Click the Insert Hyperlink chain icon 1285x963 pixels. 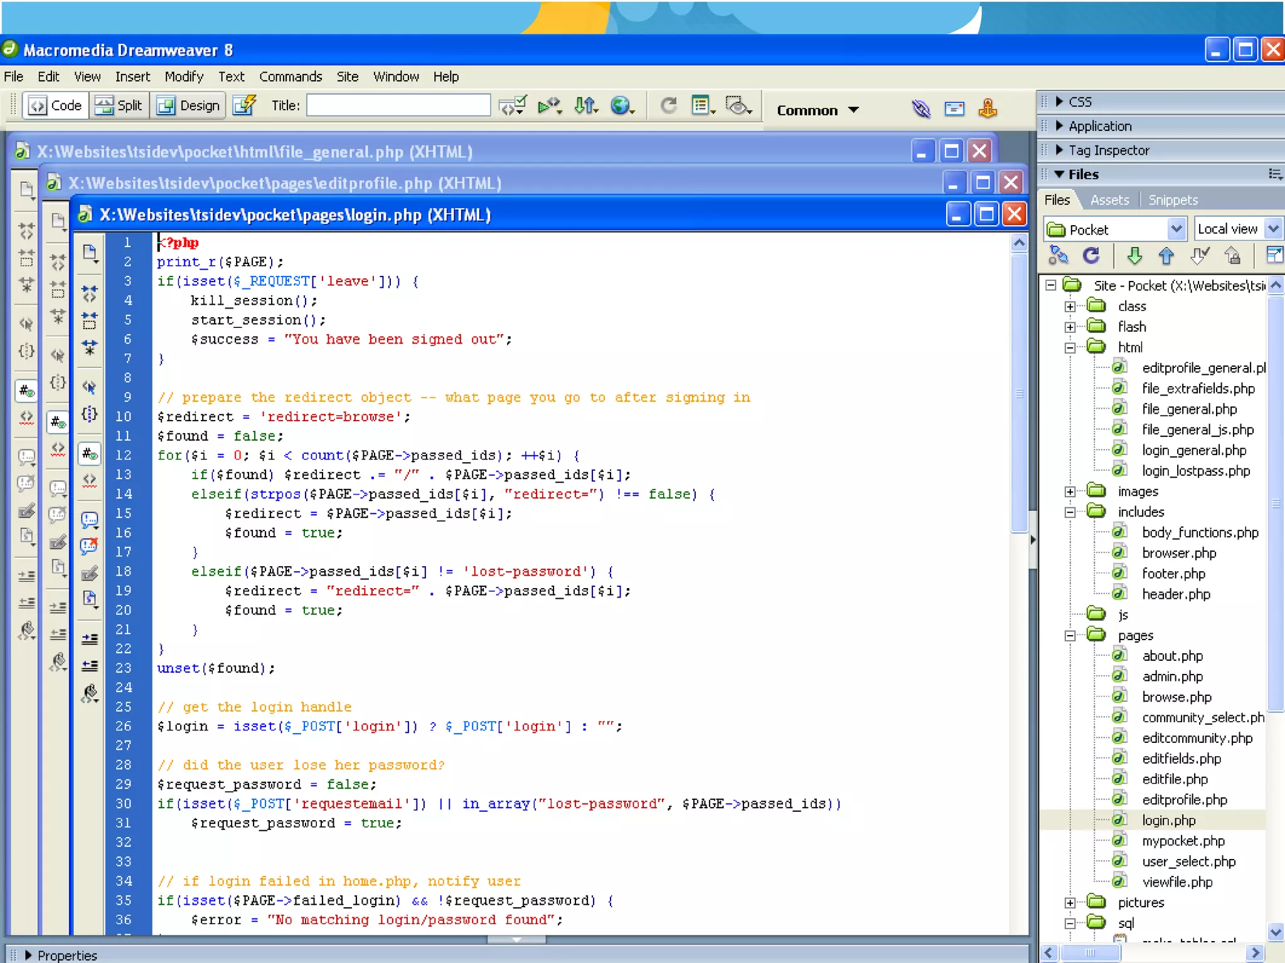coord(920,108)
